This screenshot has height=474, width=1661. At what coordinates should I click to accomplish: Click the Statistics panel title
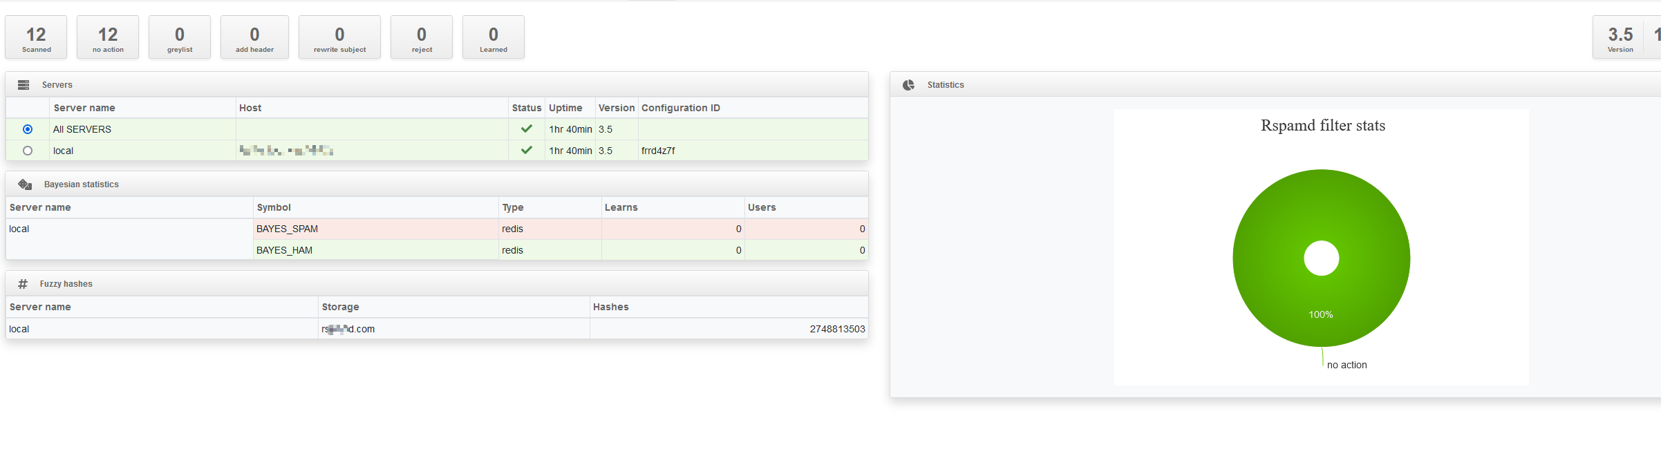[946, 85]
